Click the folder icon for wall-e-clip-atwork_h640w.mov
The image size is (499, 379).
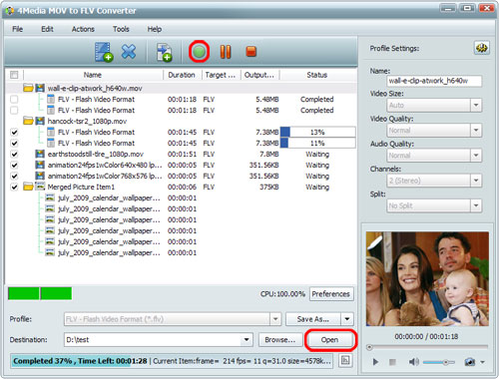[x=28, y=88]
